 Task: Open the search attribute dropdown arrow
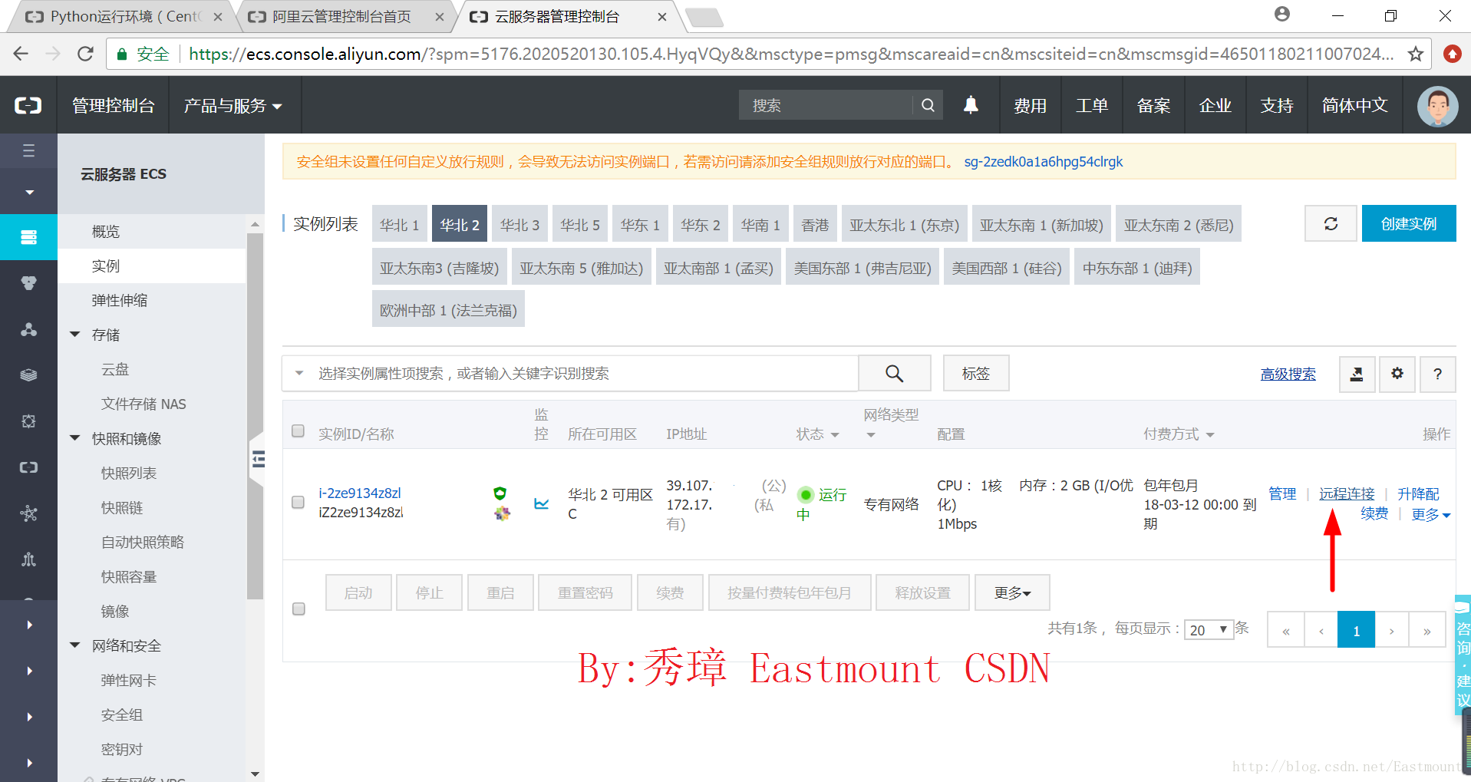pos(299,373)
